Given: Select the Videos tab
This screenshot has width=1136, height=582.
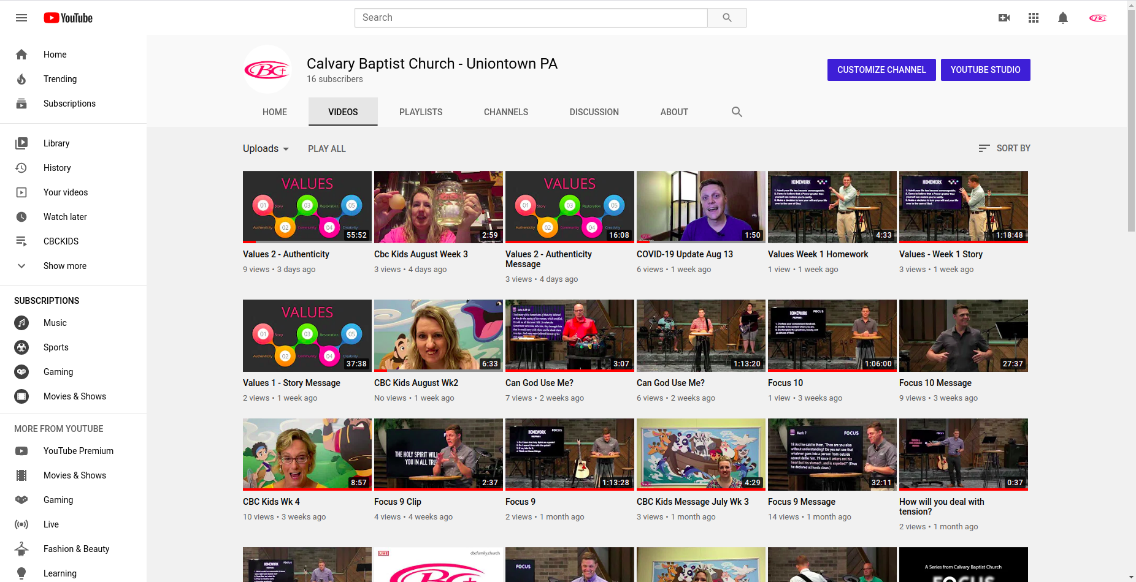Looking at the screenshot, I should tap(343, 112).
